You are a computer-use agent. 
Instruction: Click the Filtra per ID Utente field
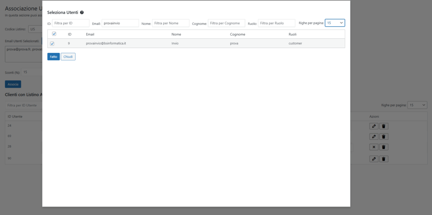coord(24,105)
